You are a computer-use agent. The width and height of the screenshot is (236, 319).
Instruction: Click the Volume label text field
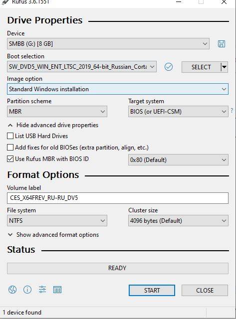click(x=118, y=198)
